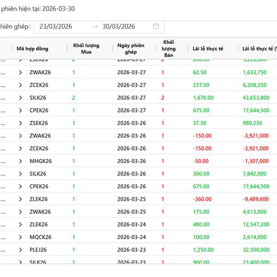Click the Khối lượng Bán column header
277x277 pixels.
click(x=169, y=49)
